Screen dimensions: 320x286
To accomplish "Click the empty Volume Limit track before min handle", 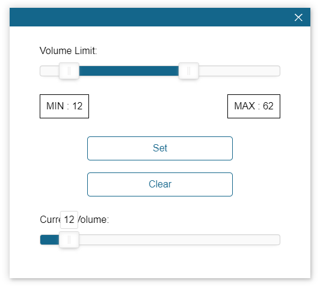I will click(x=49, y=71).
